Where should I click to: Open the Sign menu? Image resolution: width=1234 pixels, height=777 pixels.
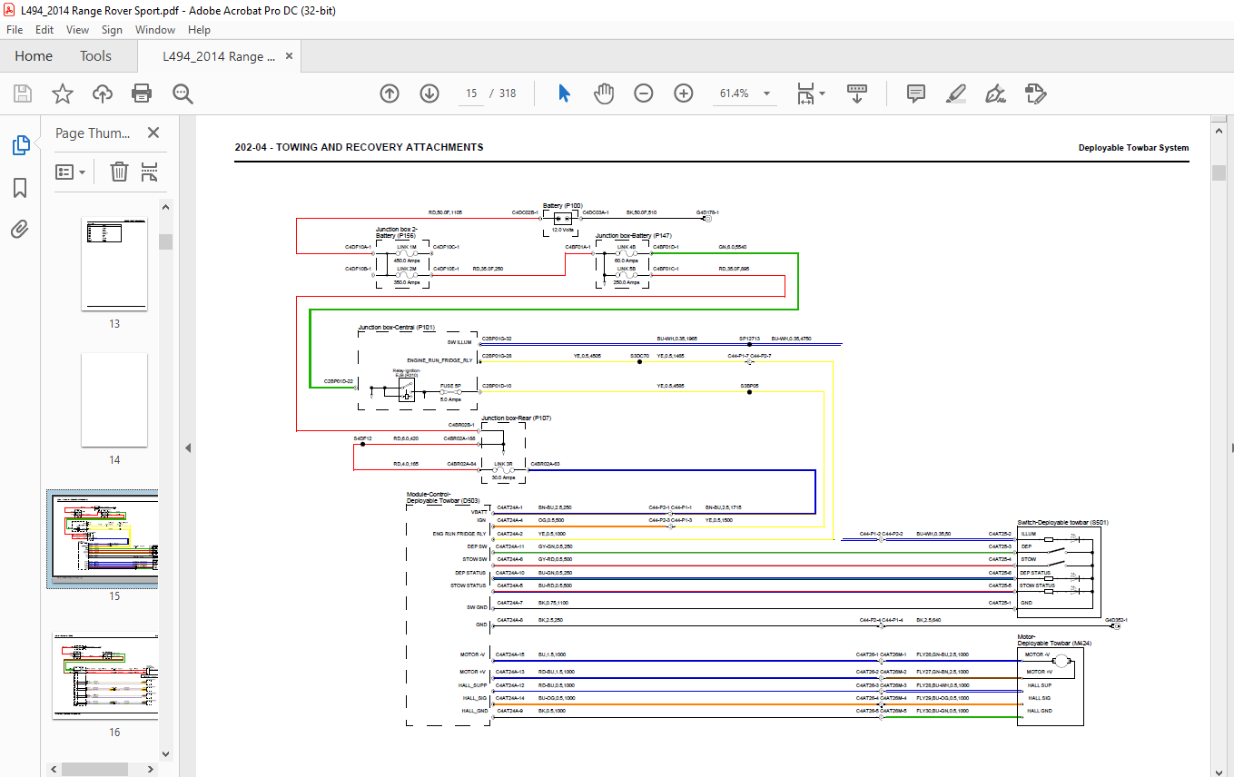[x=112, y=30]
